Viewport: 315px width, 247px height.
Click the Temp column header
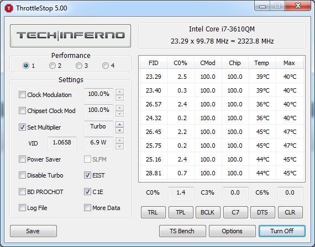pos(262,63)
